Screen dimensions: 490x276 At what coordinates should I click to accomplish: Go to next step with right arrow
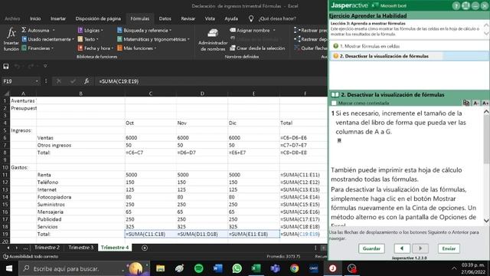pyautogui.click(x=420, y=248)
